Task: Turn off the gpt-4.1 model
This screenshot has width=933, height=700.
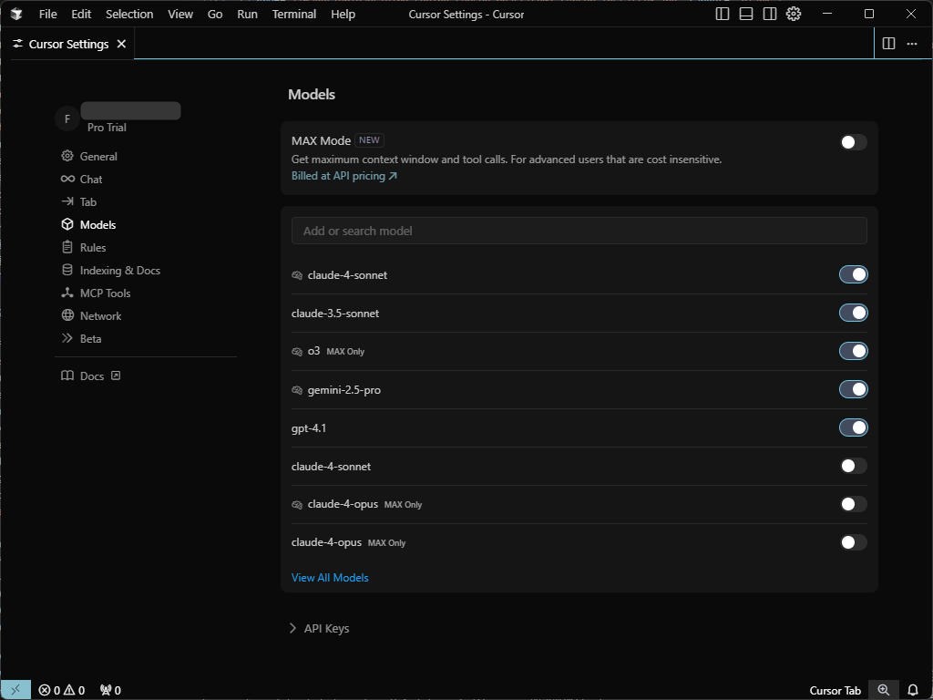Action: coord(853,427)
